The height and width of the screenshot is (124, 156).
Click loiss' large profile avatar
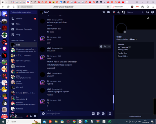121,29
